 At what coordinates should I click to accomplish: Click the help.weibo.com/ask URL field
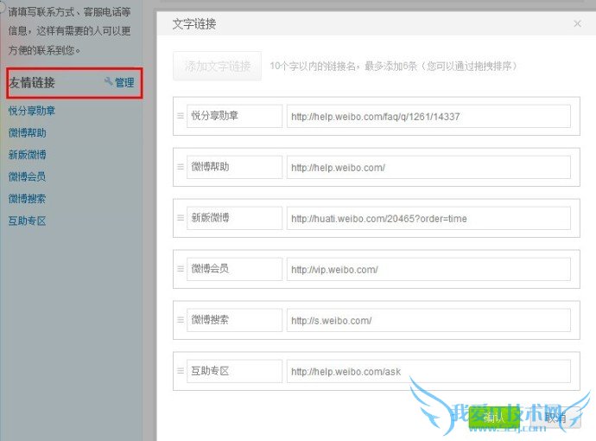[428, 371]
